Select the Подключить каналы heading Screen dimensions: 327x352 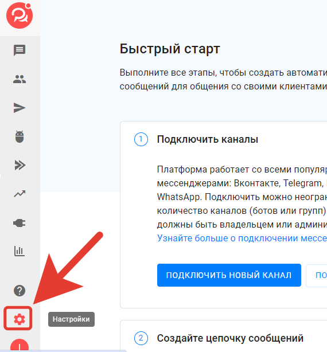[208, 139]
